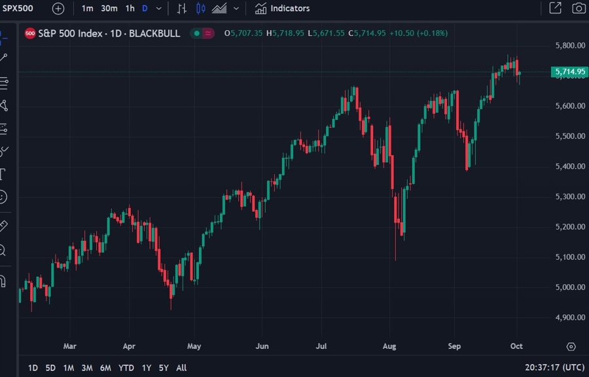
Task: Click the 5,000.00 price axis label
Action: (x=570, y=287)
